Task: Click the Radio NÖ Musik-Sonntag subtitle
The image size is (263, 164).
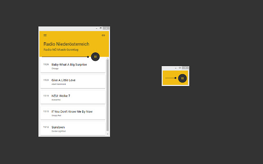Action: 61,50
